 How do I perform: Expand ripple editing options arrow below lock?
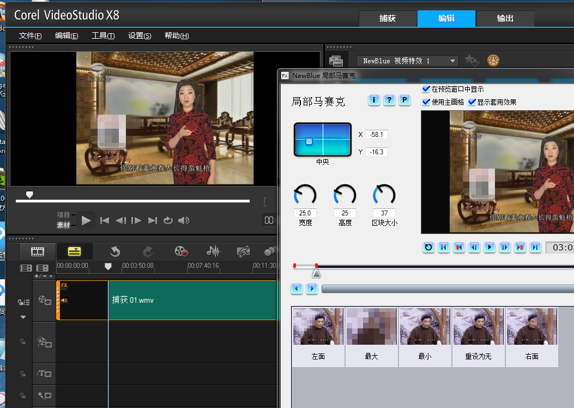click(x=23, y=317)
